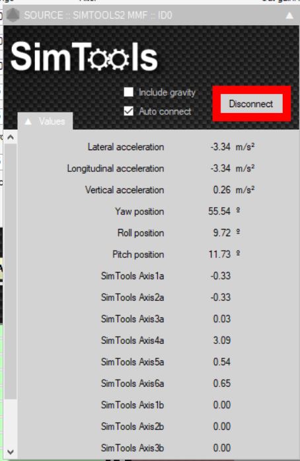Click the SimTools Axis1b label
This screenshot has width=300, height=461.
133,405
